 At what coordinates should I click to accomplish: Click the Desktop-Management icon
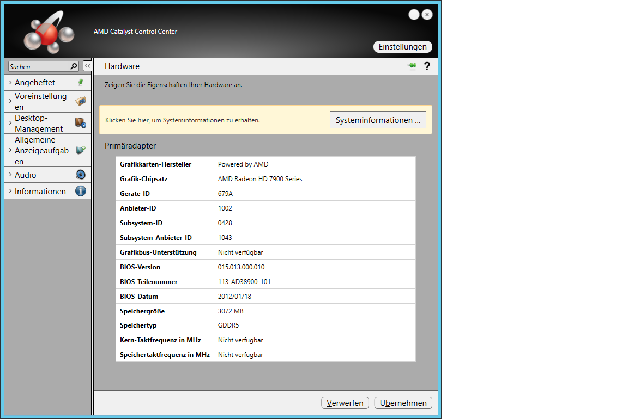[x=81, y=123]
